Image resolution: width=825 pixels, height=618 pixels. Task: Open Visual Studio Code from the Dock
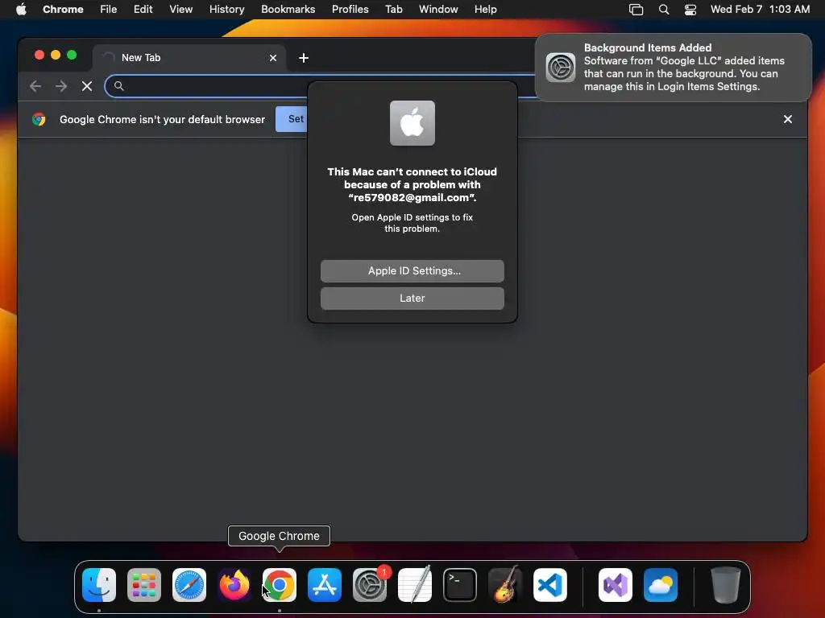click(x=550, y=585)
